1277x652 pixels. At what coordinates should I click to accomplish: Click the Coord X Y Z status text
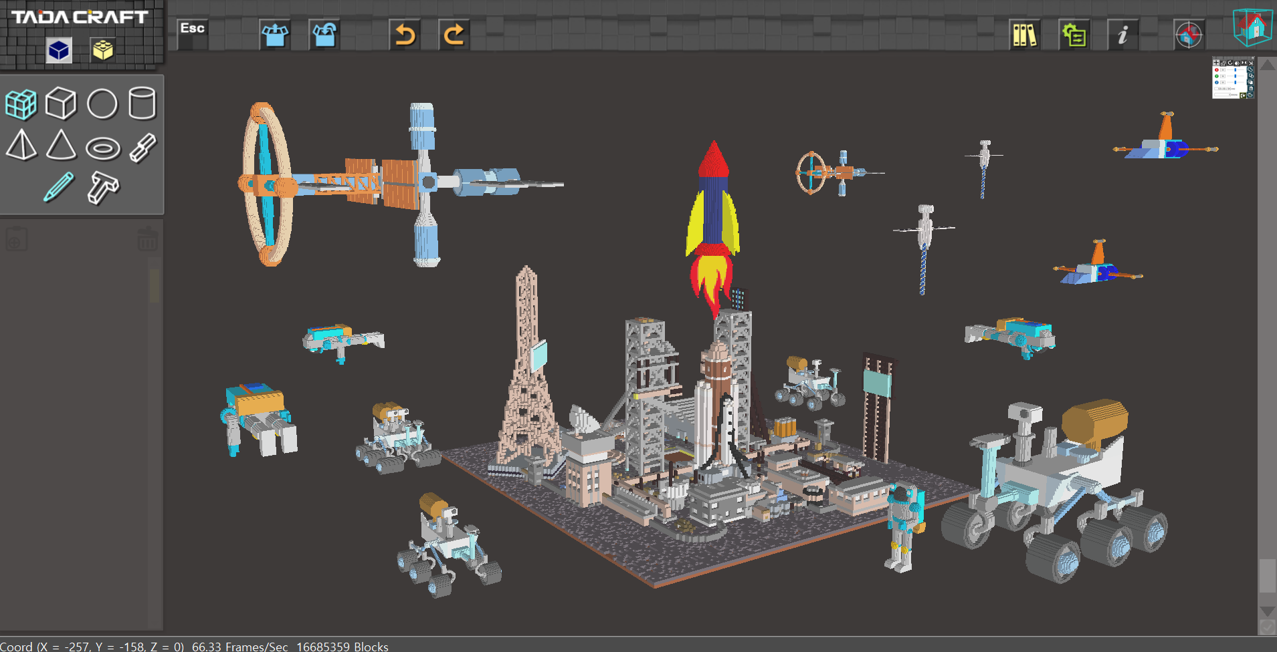[x=92, y=646]
